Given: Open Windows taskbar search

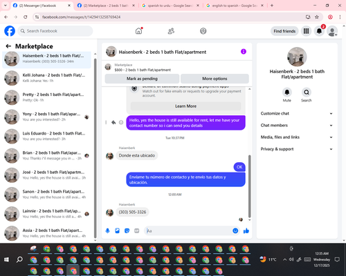Looking at the screenshot, I should (19, 259).
